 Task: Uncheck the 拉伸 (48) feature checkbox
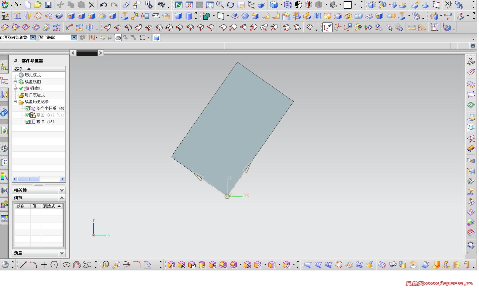28,122
